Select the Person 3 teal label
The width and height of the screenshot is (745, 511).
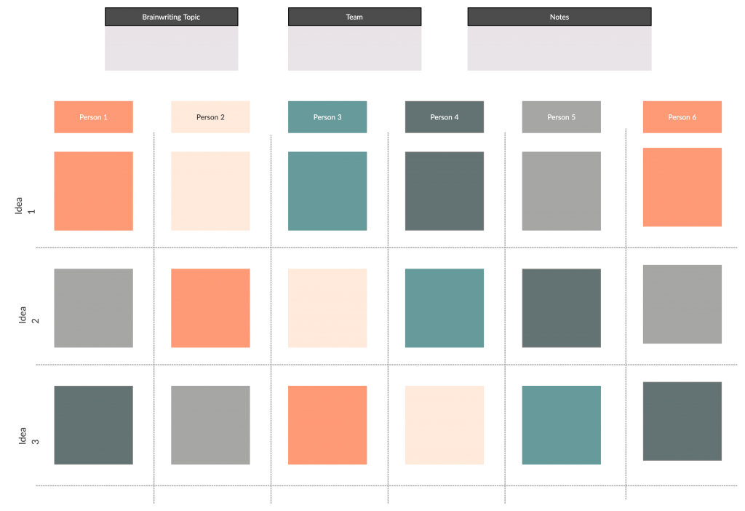tap(327, 117)
